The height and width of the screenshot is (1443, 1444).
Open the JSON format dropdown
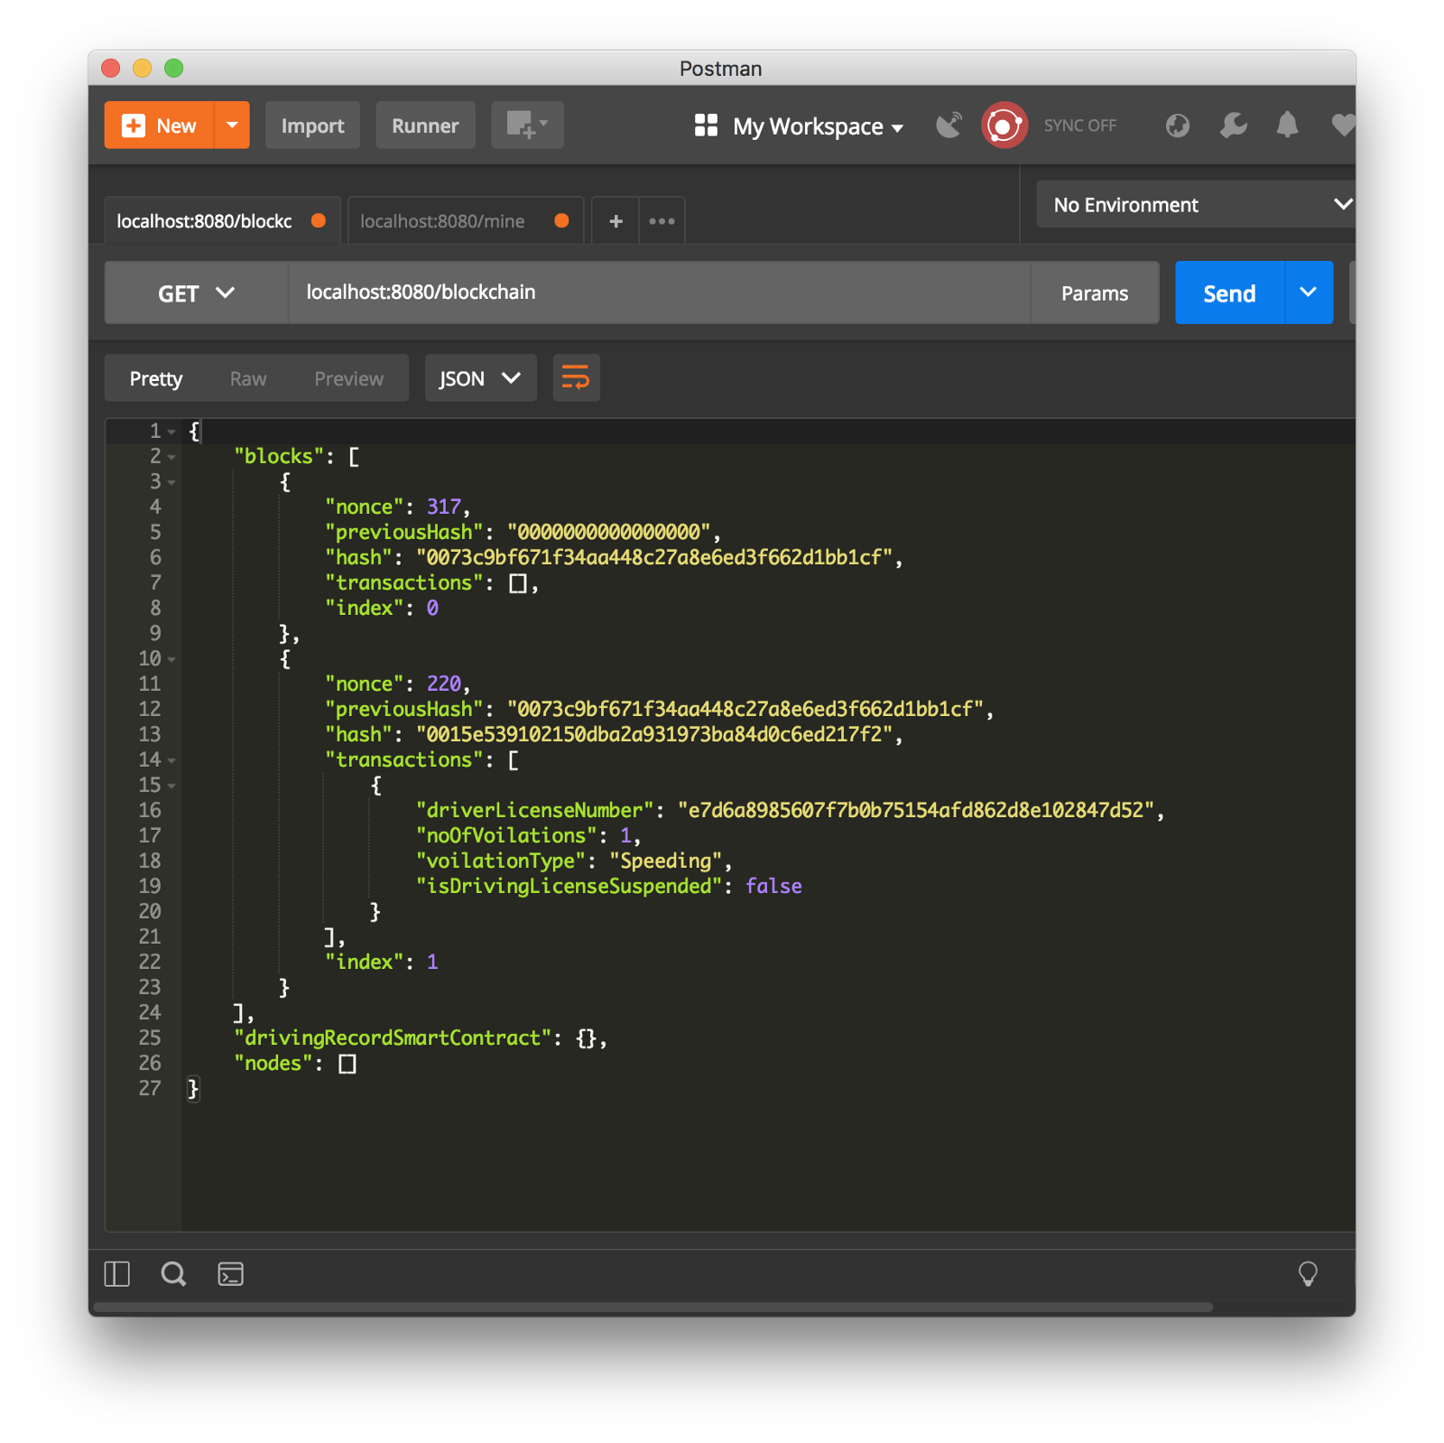pos(480,378)
